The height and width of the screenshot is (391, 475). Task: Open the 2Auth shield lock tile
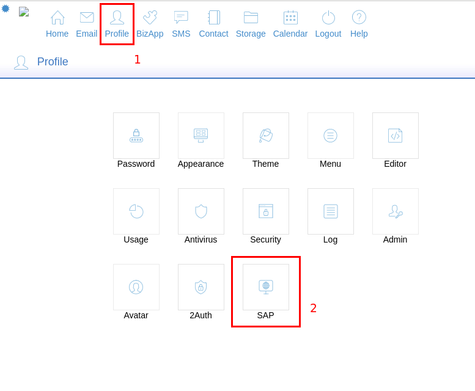(201, 287)
